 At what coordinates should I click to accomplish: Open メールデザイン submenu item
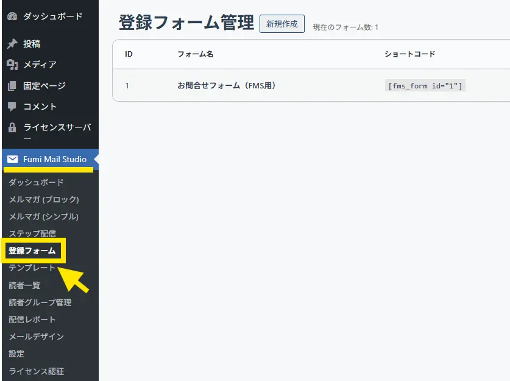36,336
